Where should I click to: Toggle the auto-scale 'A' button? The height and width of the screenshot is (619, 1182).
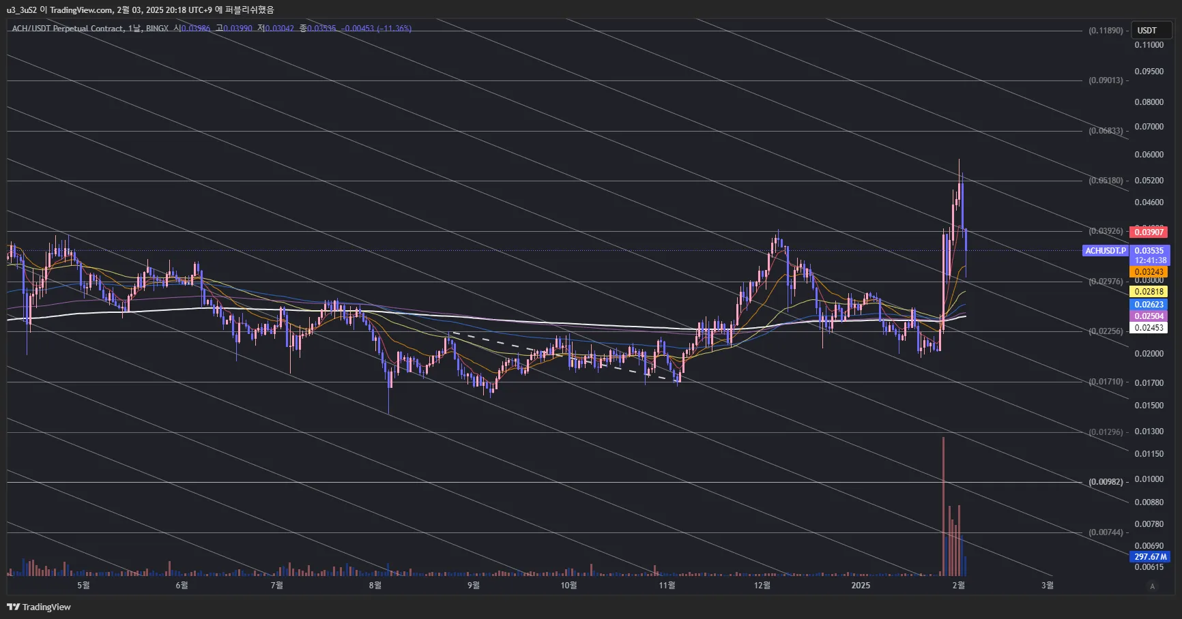pyautogui.click(x=1152, y=586)
